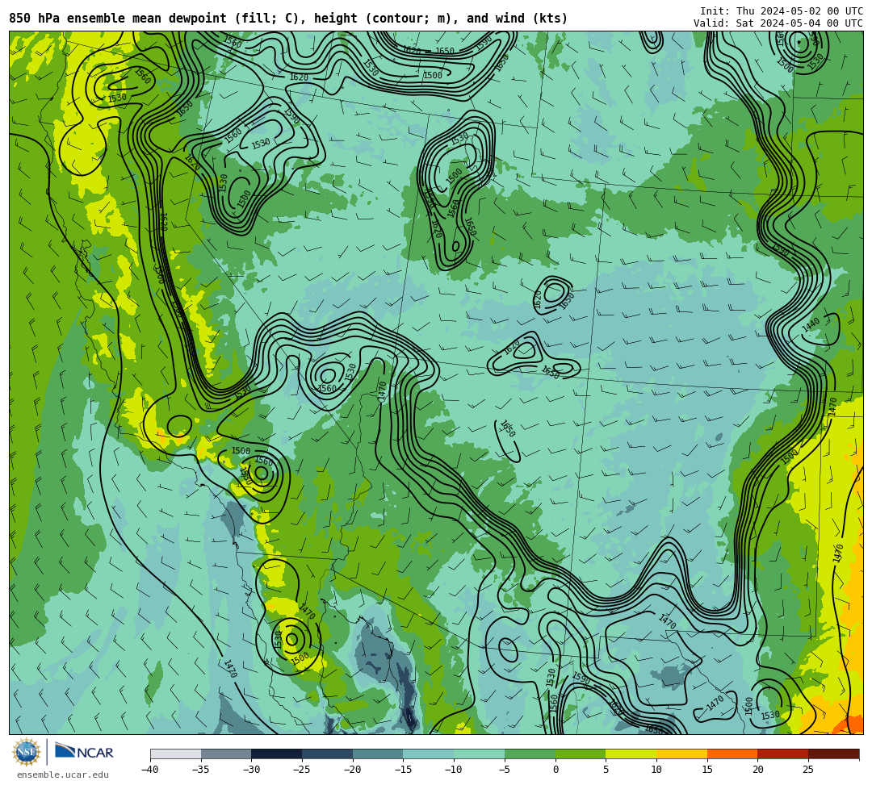This screenshot has width=872, height=785.
Task: Pick the dark brown color bar segment above 25
Action: pos(833,754)
